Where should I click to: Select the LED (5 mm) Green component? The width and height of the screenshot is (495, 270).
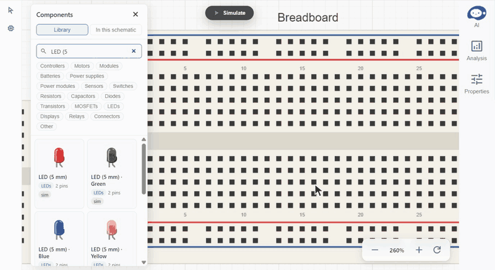point(112,173)
